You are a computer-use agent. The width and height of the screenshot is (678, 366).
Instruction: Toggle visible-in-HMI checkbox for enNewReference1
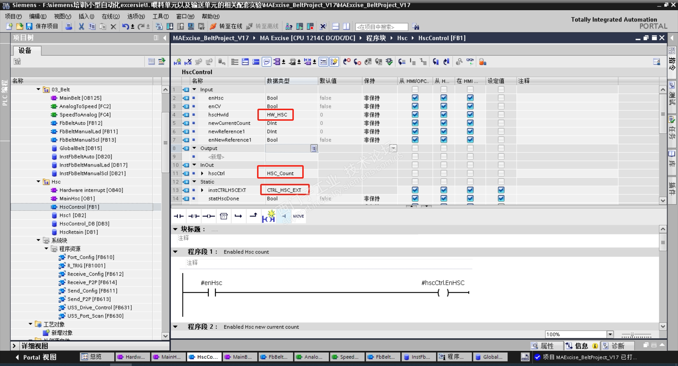coord(470,140)
